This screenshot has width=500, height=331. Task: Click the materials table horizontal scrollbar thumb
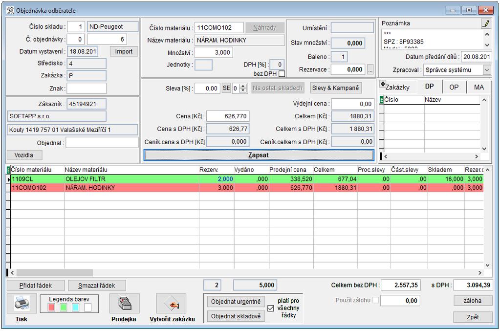click(55, 273)
